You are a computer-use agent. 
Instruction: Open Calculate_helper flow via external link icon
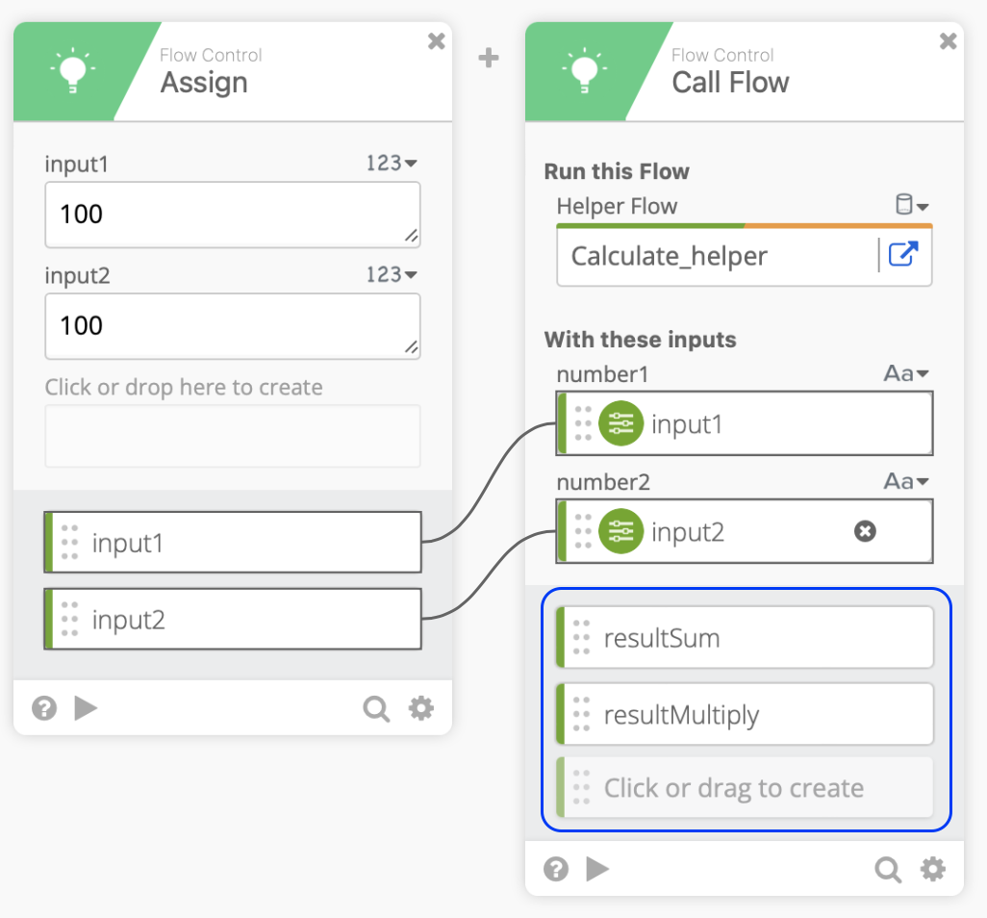tap(903, 255)
